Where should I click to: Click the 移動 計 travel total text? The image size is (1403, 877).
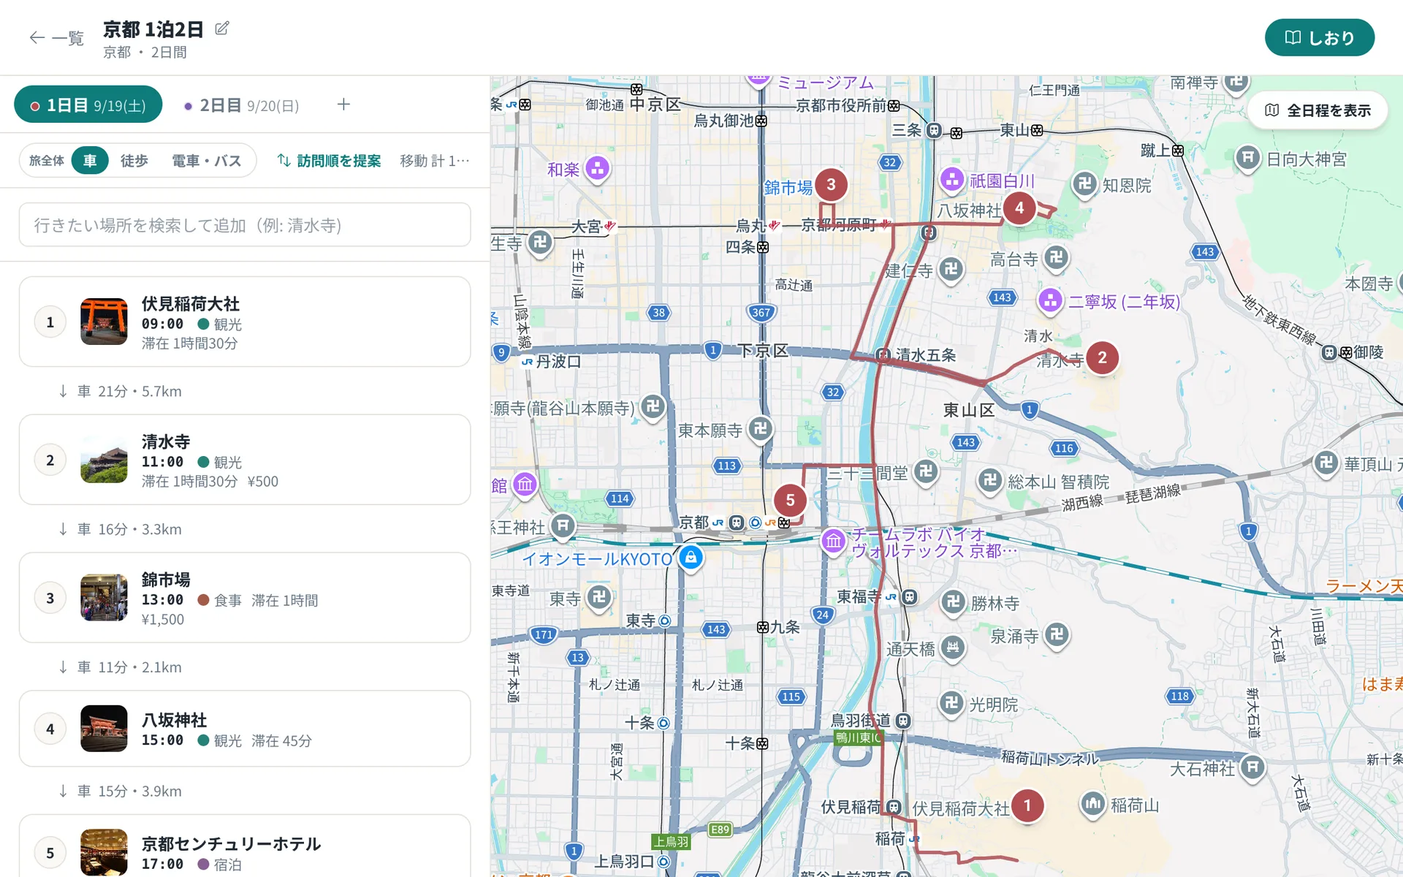[434, 161]
